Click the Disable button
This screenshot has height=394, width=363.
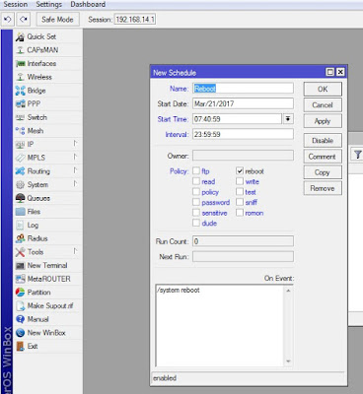[323, 141]
